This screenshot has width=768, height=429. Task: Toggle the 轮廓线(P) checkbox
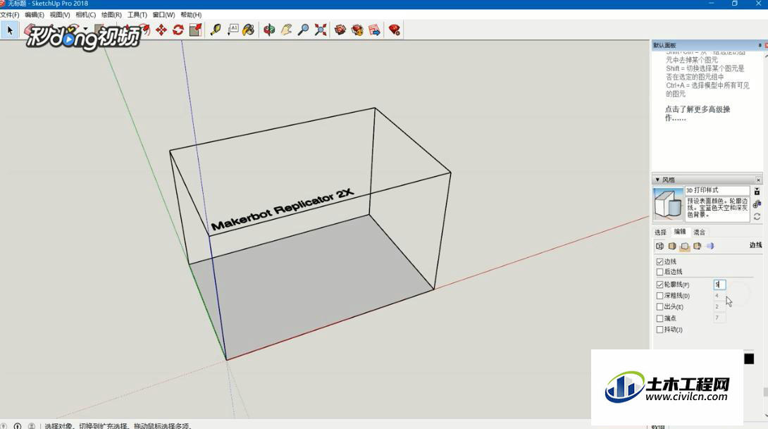(659, 285)
